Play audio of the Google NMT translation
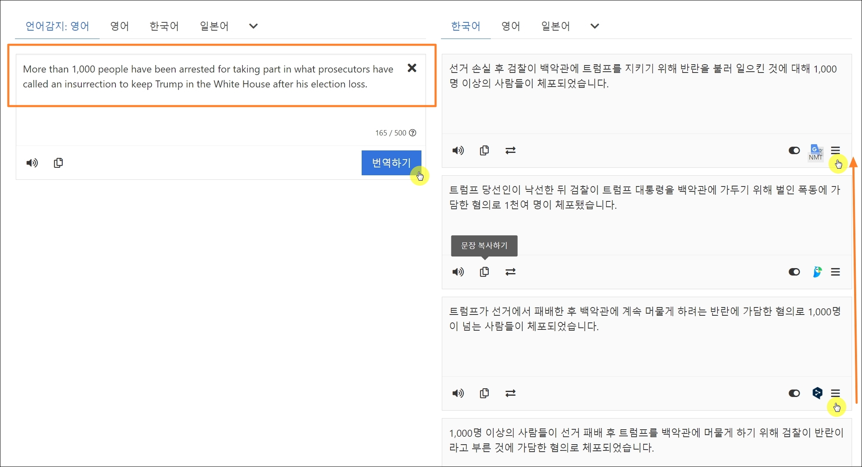Image resolution: width=862 pixels, height=467 pixels. click(458, 150)
